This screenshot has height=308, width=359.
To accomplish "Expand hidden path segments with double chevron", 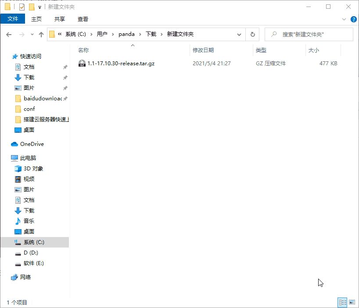I will point(60,34).
